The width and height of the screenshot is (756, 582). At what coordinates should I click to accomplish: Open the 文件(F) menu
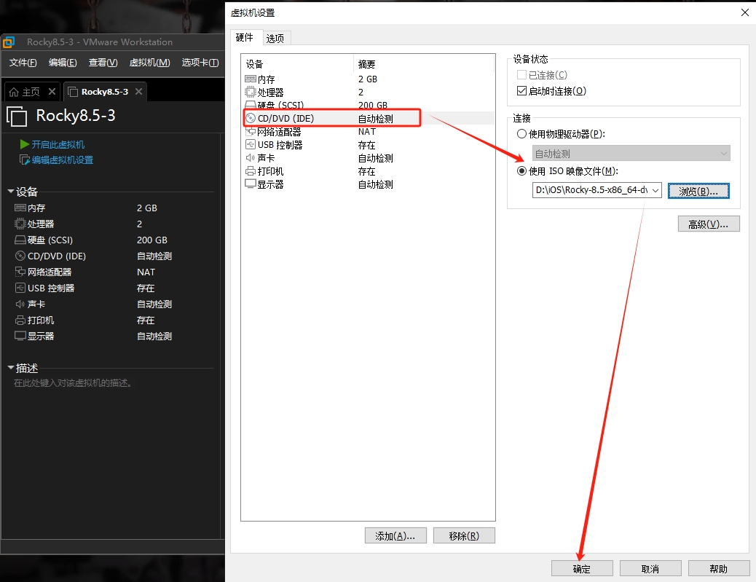(x=23, y=63)
